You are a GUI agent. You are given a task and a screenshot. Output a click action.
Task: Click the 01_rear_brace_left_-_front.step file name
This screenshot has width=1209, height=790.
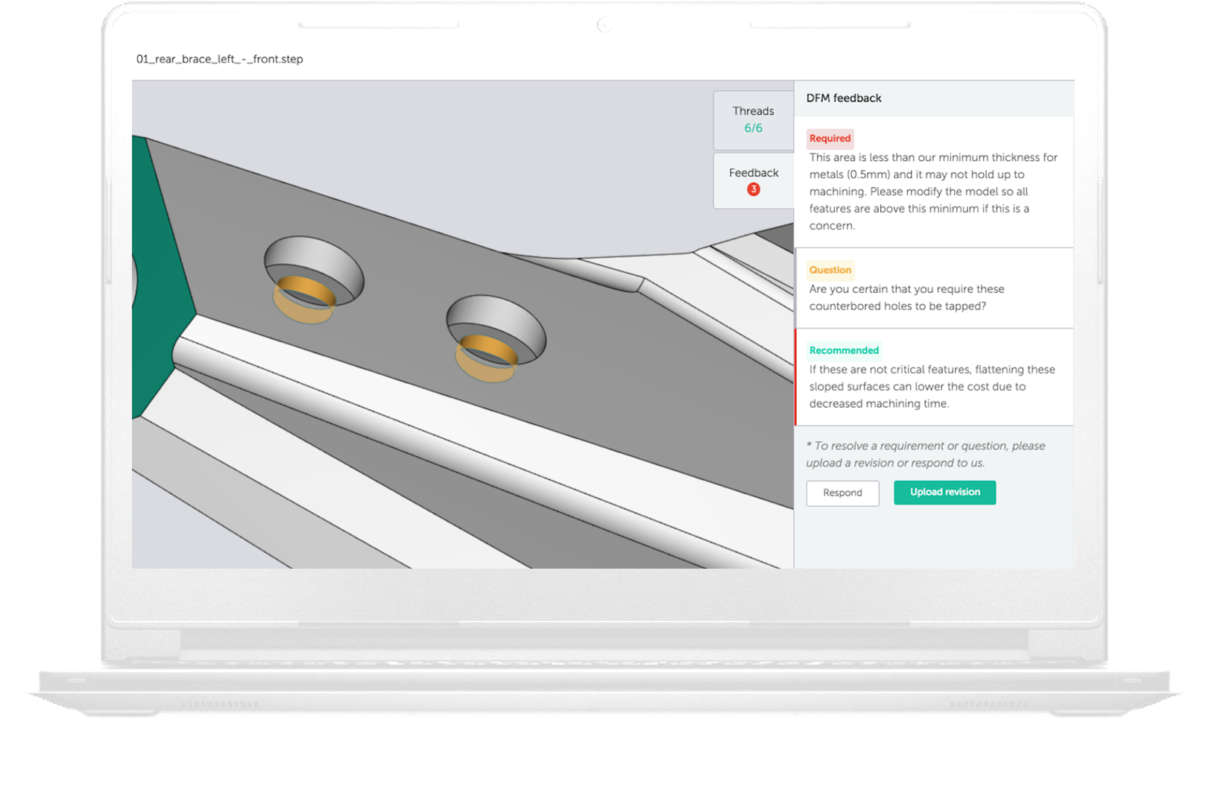click(219, 59)
